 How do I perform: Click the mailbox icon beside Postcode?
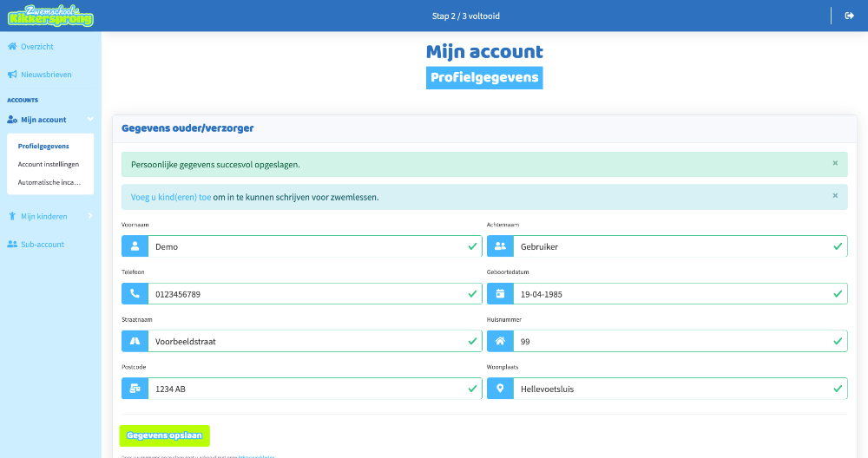tap(135, 389)
